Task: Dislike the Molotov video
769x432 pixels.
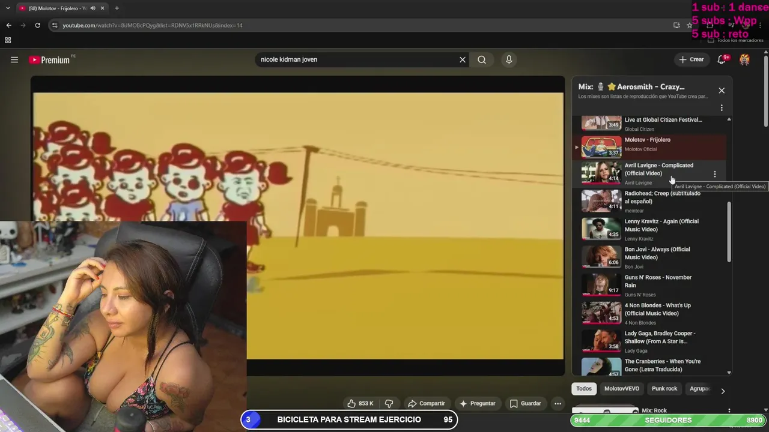Action: point(389,403)
